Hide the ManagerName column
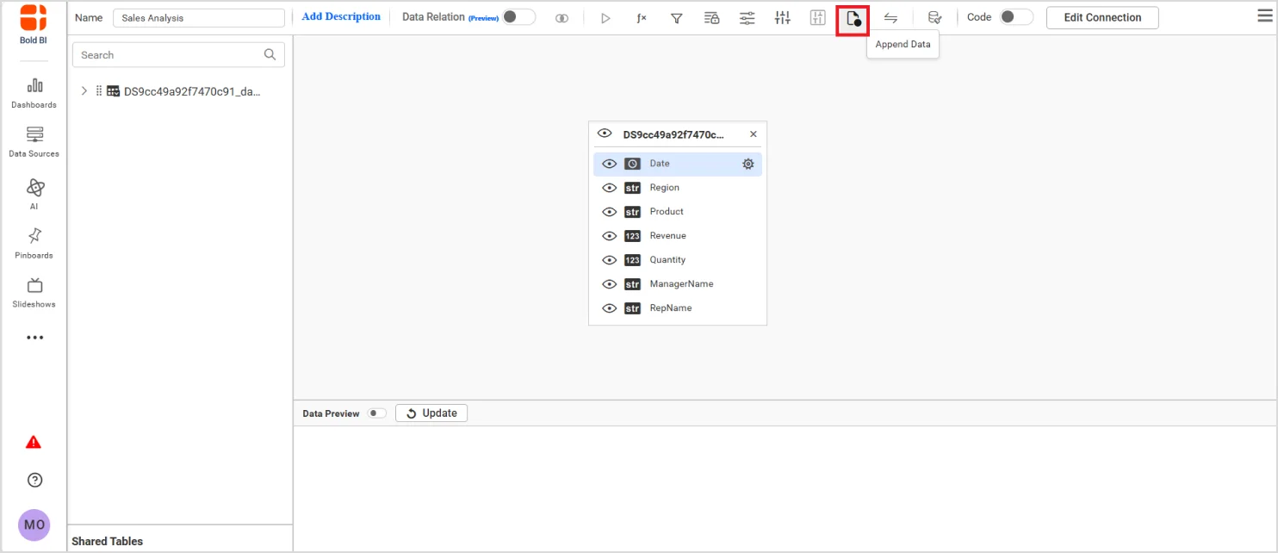The height and width of the screenshot is (553, 1278). click(609, 284)
